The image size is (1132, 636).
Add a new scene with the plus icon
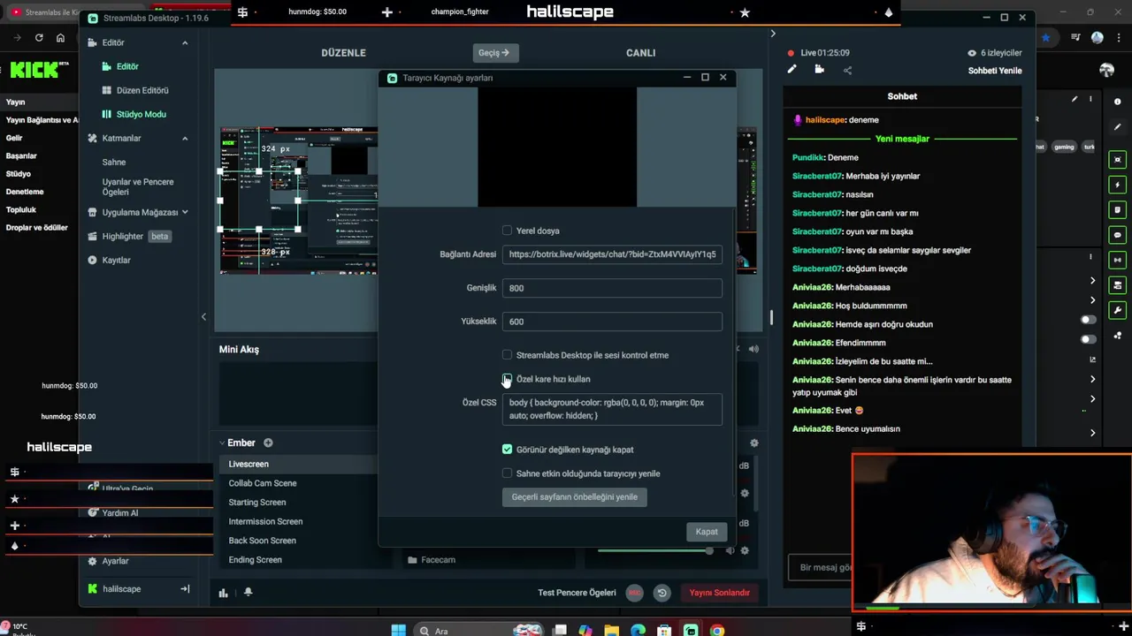268,443
